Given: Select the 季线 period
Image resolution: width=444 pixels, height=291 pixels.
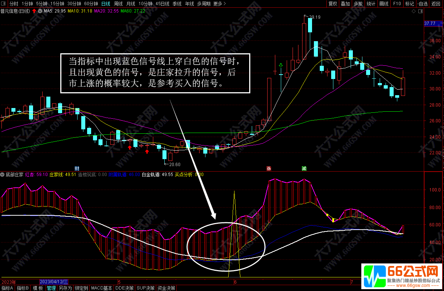Looking at the screenshot, I should [177, 4].
